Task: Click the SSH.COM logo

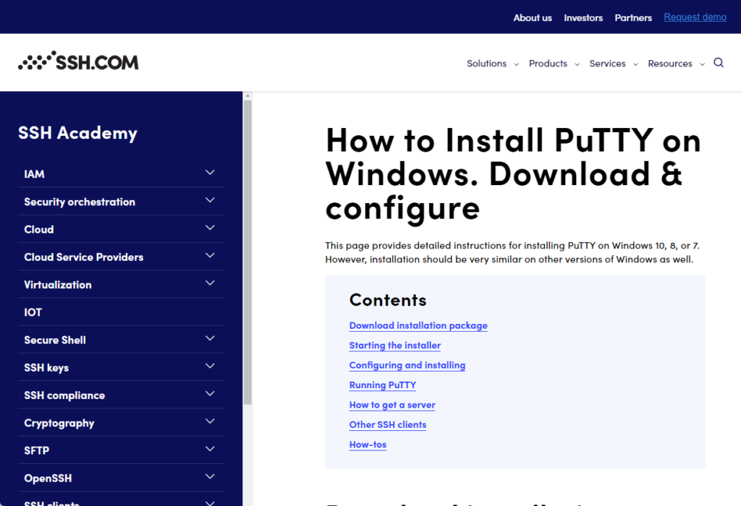Action: coord(78,61)
